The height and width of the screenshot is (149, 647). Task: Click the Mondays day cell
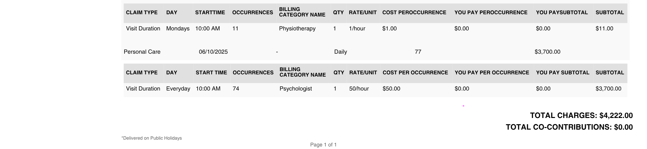coord(178,28)
